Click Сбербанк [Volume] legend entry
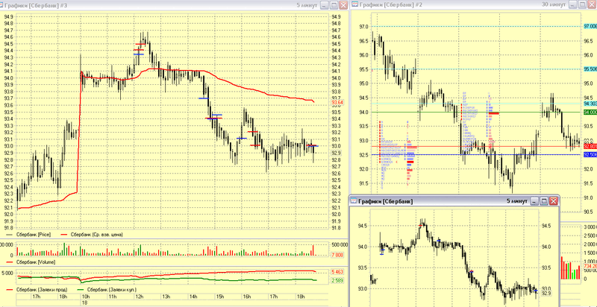This screenshot has width=597, height=307. (x=31, y=262)
